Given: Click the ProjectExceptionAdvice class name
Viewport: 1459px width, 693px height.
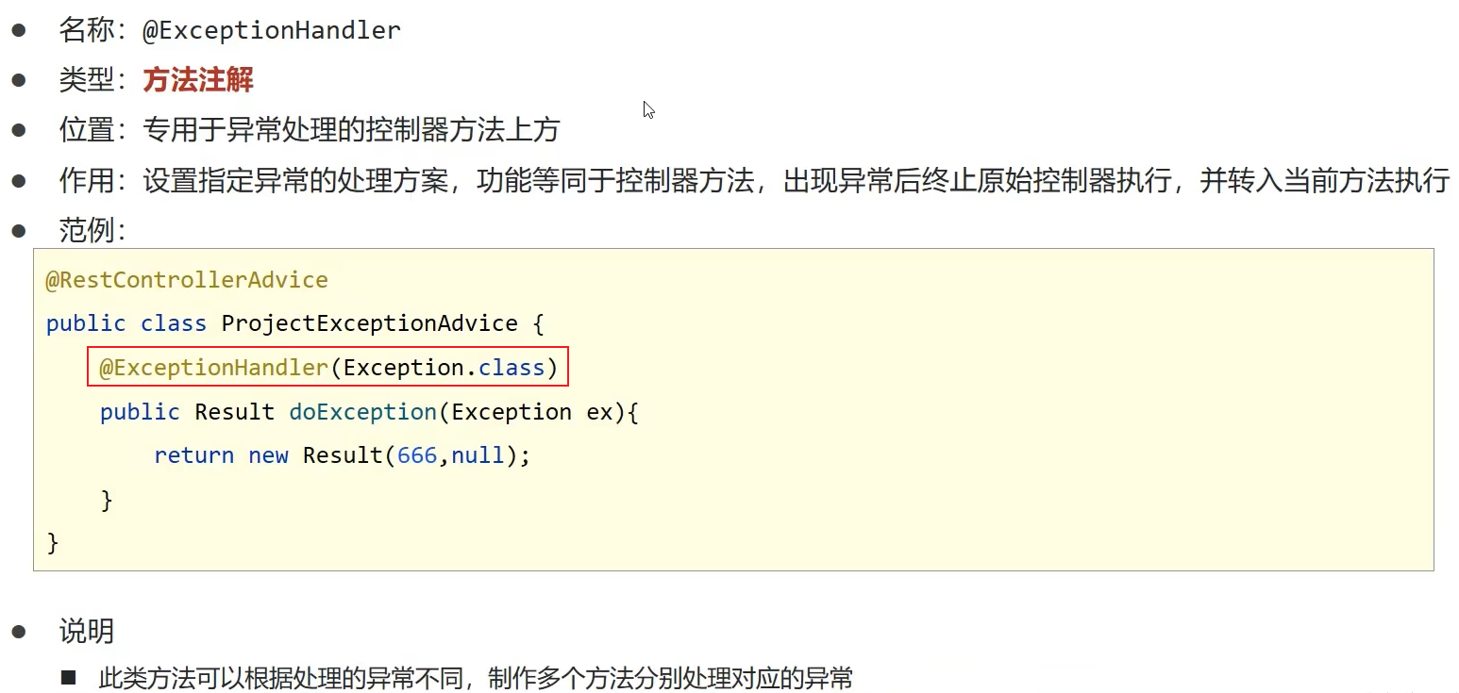Looking at the screenshot, I should tap(370, 323).
